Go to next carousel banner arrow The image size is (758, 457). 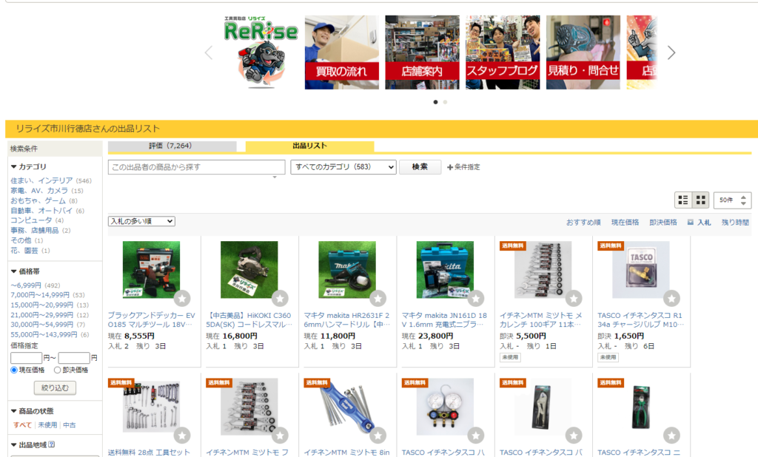tap(671, 53)
